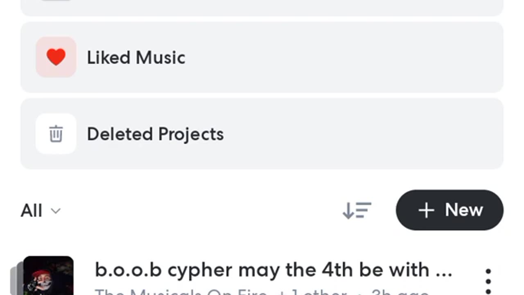This screenshot has height=295, width=524.
Task: Tap the empty area of the Liked Music card
Action: [x=344, y=57]
